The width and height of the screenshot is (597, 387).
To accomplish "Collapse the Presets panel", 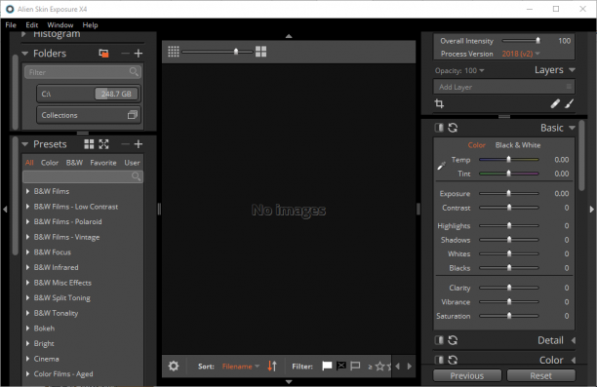I will [x=25, y=144].
